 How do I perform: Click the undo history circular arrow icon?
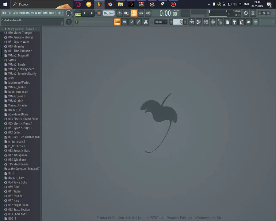point(246,13)
